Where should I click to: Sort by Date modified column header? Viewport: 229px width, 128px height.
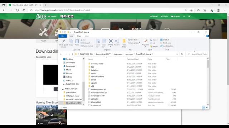[133, 59]
